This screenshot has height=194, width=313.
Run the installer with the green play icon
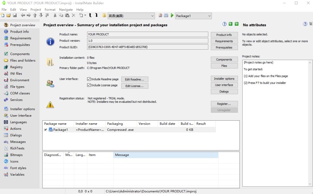(x=172, y=15)
